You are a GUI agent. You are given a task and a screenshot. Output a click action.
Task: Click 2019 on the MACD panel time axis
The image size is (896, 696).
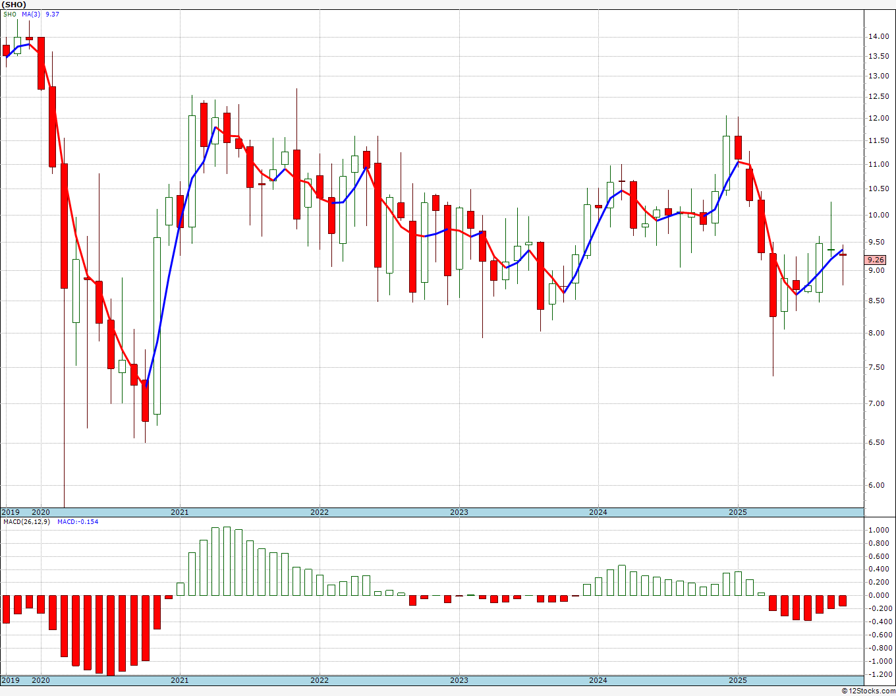[x=11, y=680]
